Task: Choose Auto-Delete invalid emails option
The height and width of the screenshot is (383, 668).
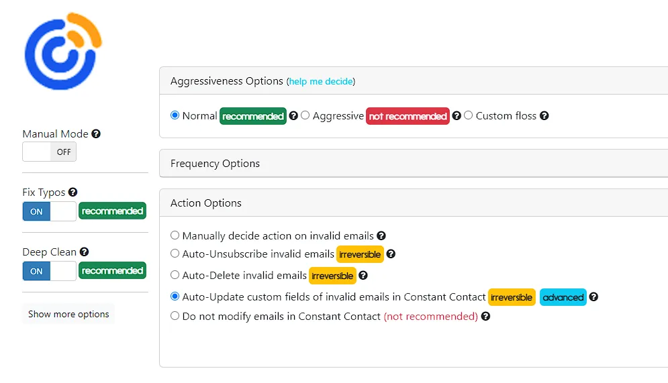Action: (x=175, y=275)
